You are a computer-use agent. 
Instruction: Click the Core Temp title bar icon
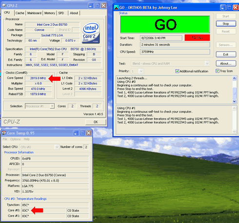click(x=4, y=133)
